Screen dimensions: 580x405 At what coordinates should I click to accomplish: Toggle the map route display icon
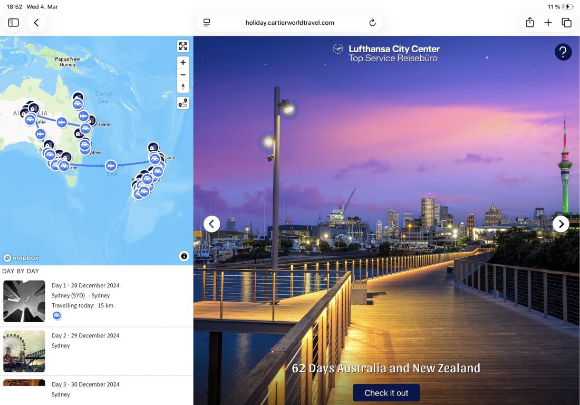(183, 103)
